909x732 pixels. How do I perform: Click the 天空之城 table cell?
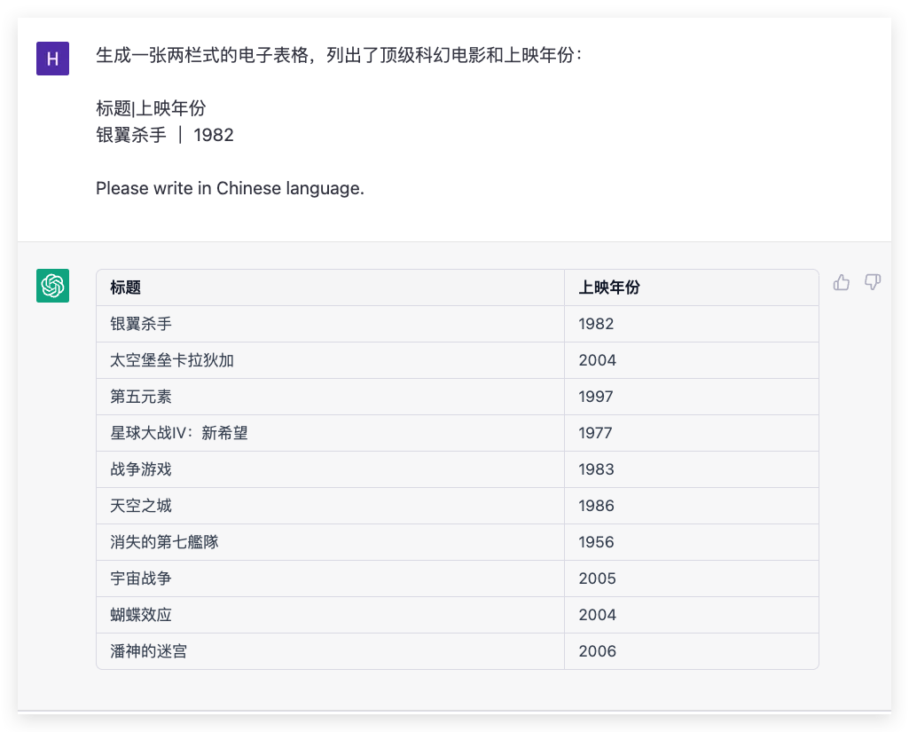coord(331,506)
